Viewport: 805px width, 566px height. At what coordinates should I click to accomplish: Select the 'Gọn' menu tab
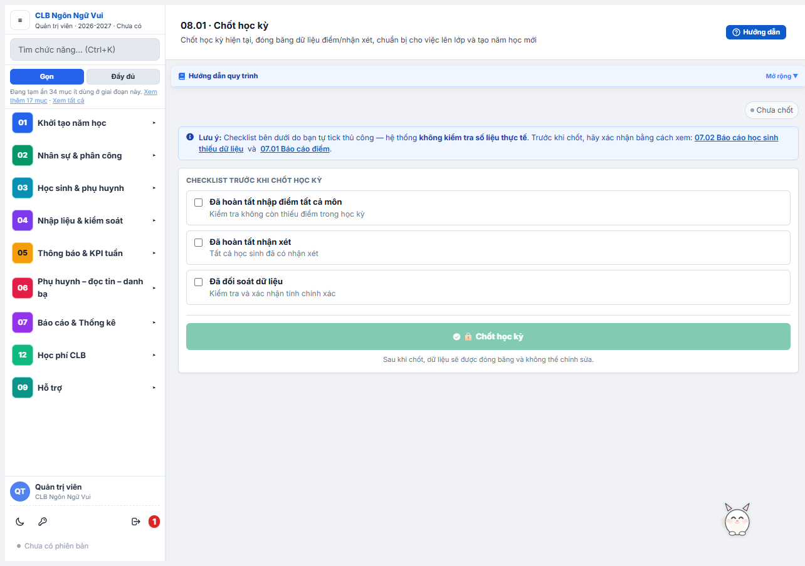(x=47, y=76)
